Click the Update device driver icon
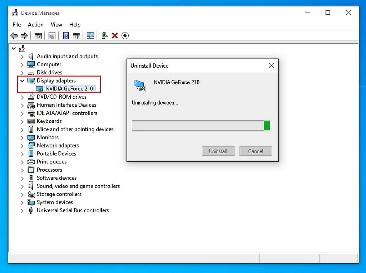This screenshot has width=366, height=273. tap(105, 36)
